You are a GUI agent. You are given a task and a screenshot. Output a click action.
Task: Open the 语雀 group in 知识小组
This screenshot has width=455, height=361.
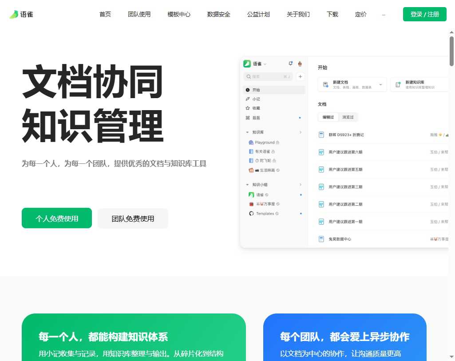(258, 195)
